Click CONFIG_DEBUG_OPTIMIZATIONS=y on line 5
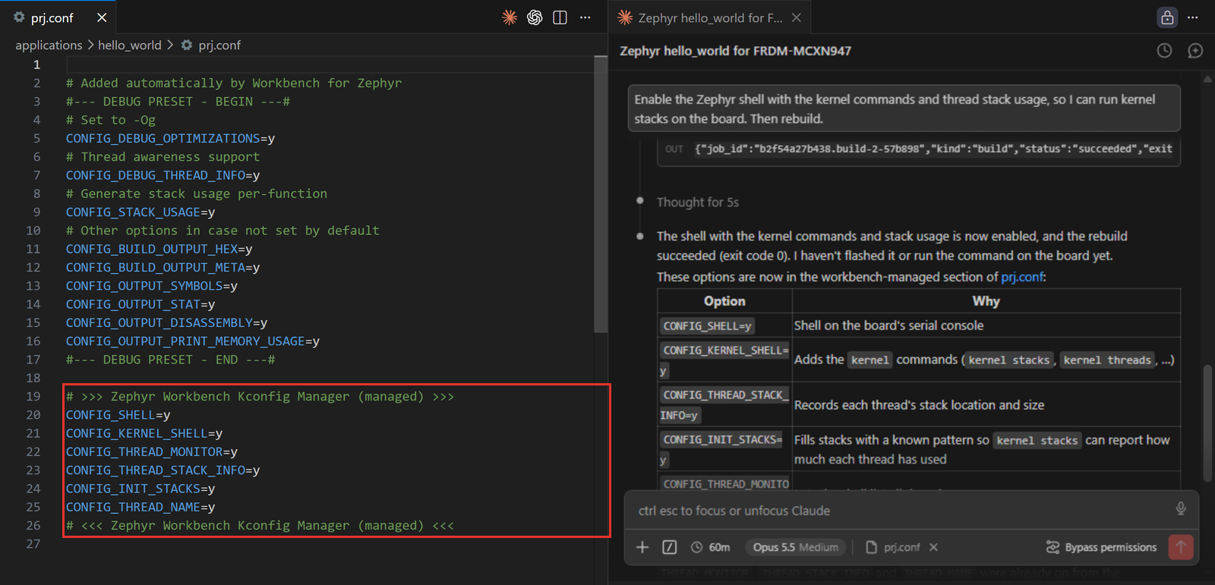Image resolution: width=1215 pixels, height=585 pixels. [x=170, y=138]
